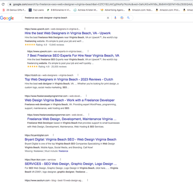The height and width of the screenshot is (183, 193).
Task: Click the bryantdigital.com URL text
Action: pyautogui.click(x=37, y=135)
